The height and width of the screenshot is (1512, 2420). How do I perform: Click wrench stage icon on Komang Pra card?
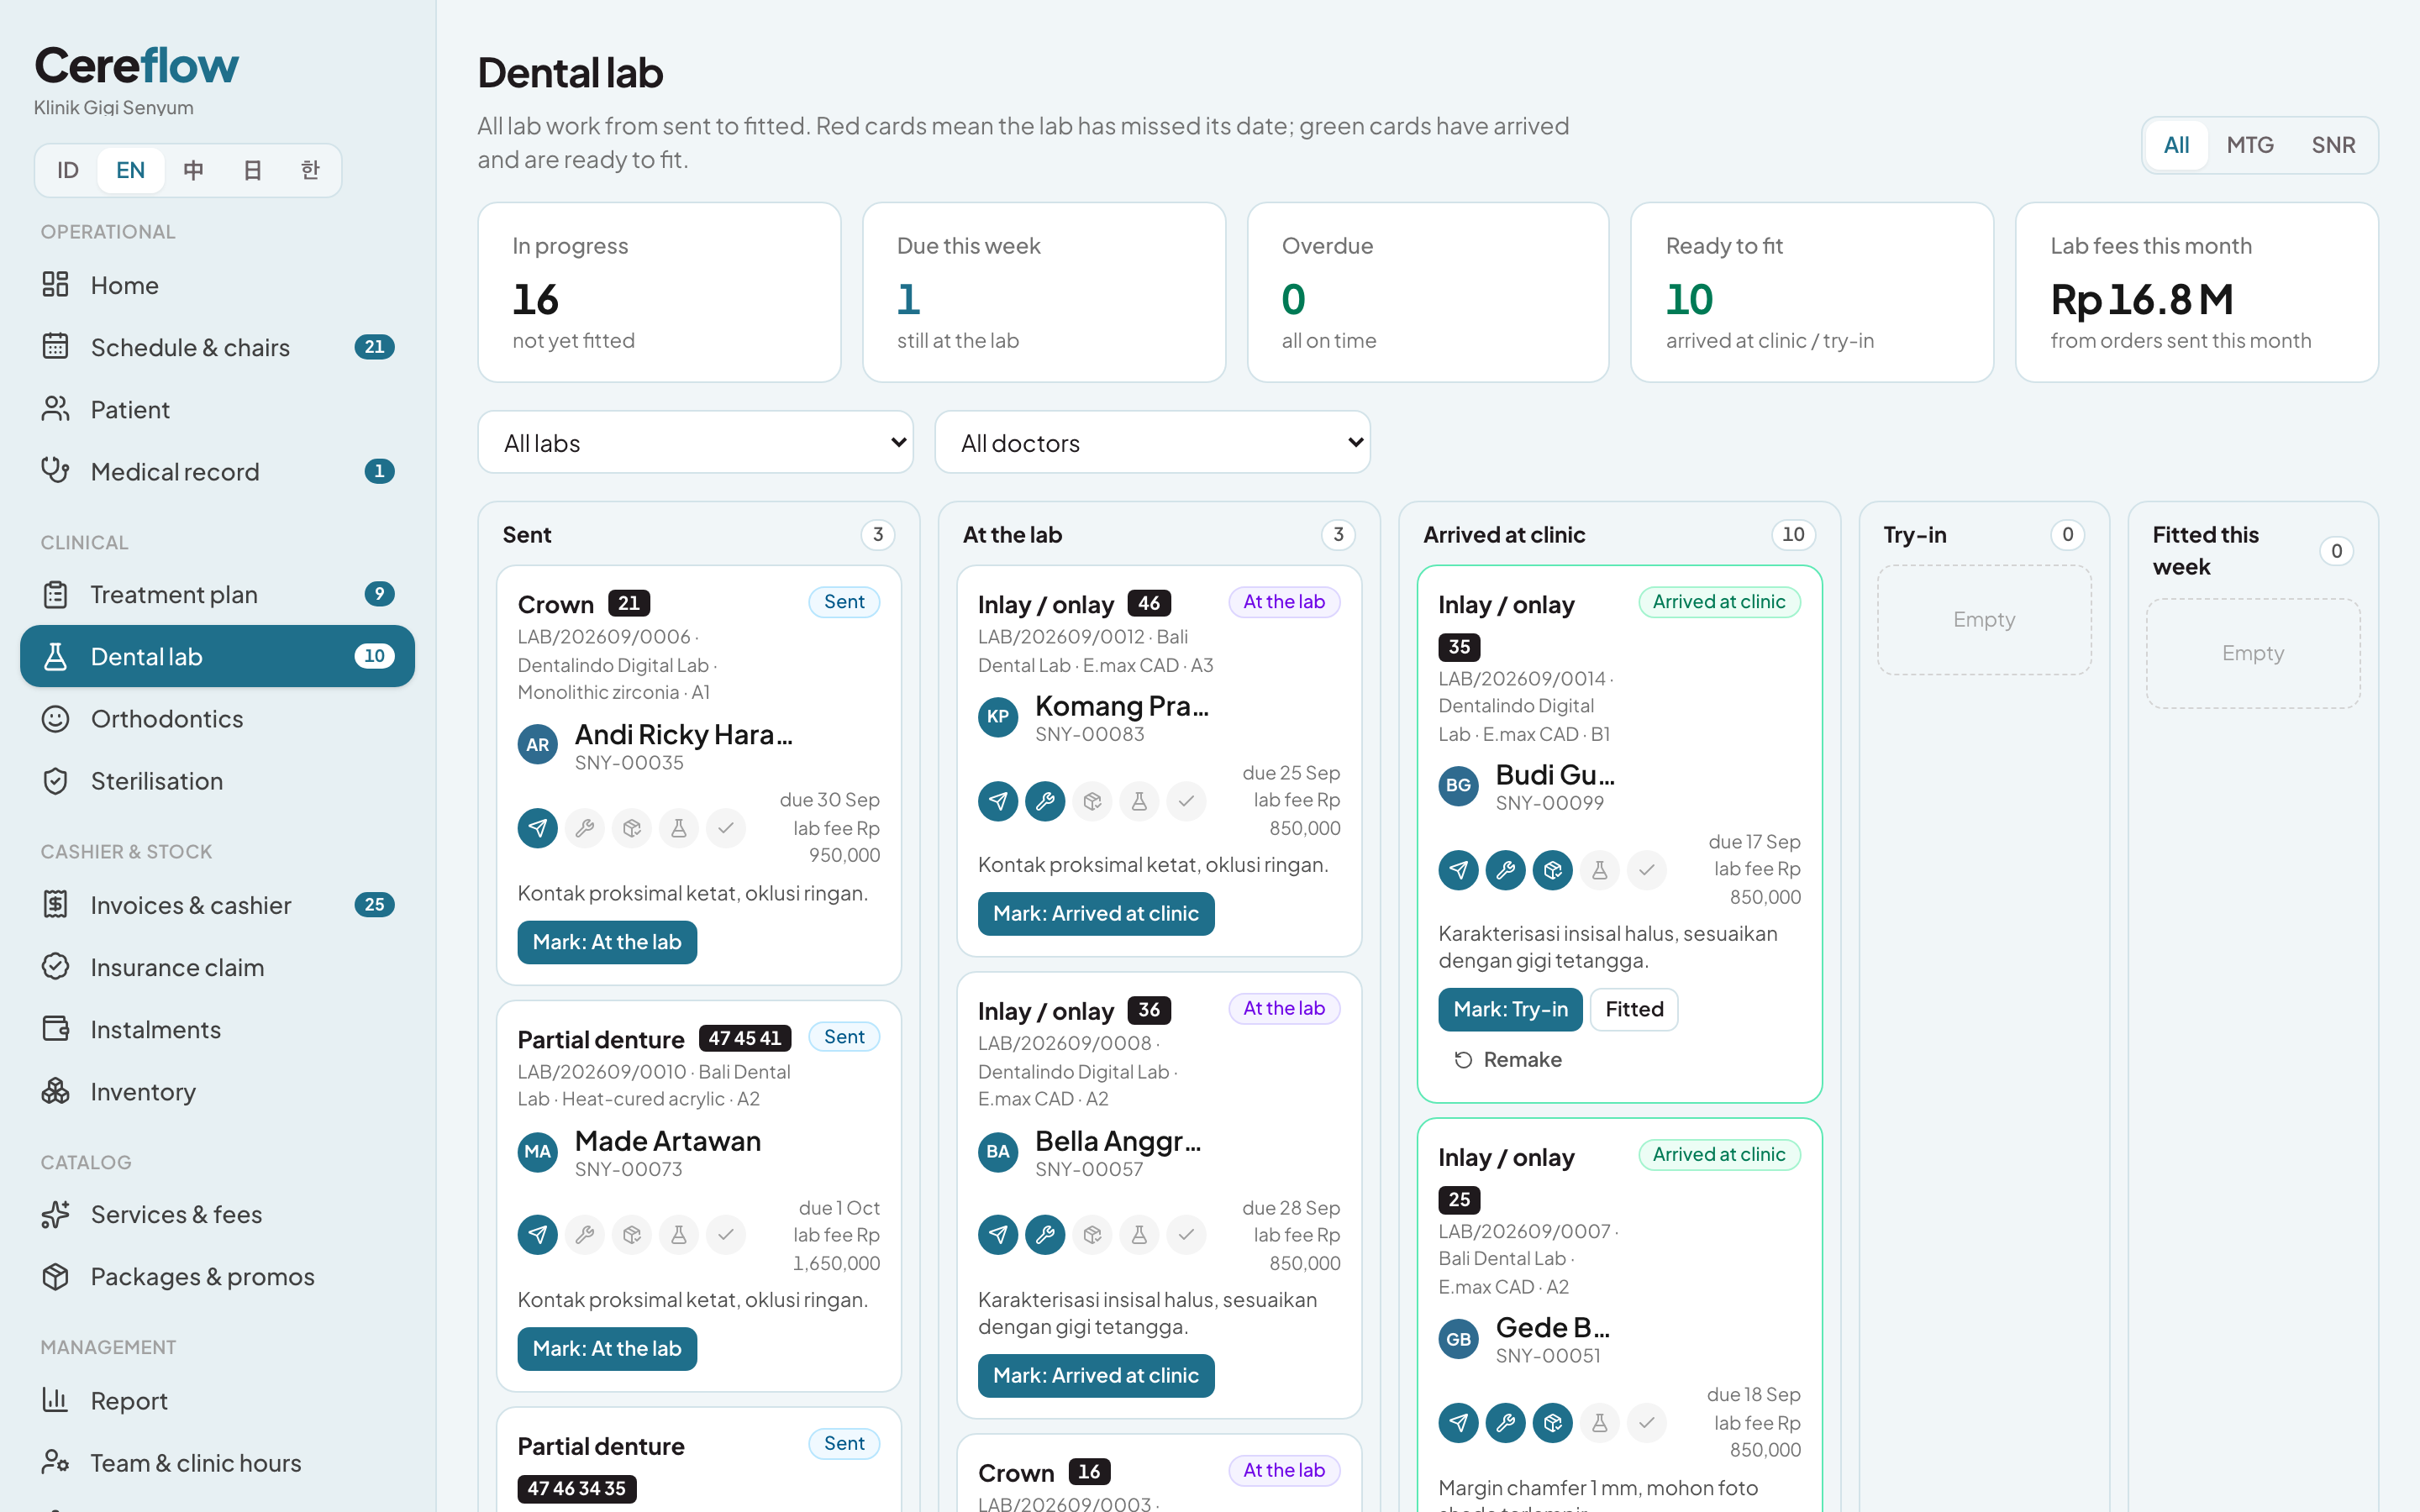(1045, 801)
